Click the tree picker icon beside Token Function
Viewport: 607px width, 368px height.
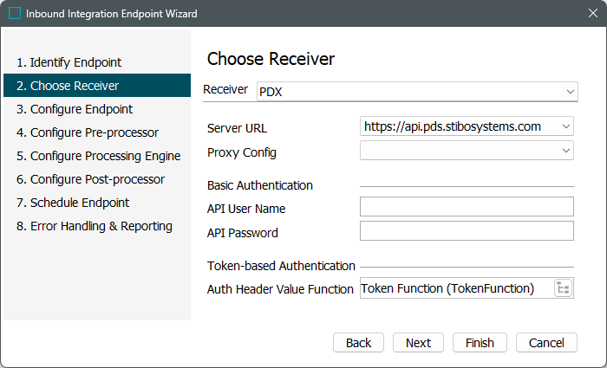click(563, 288)
